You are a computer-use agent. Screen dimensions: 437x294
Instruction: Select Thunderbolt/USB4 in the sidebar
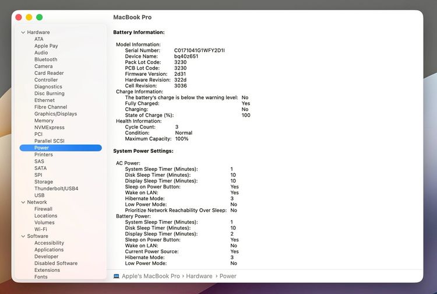coord(57,188)
